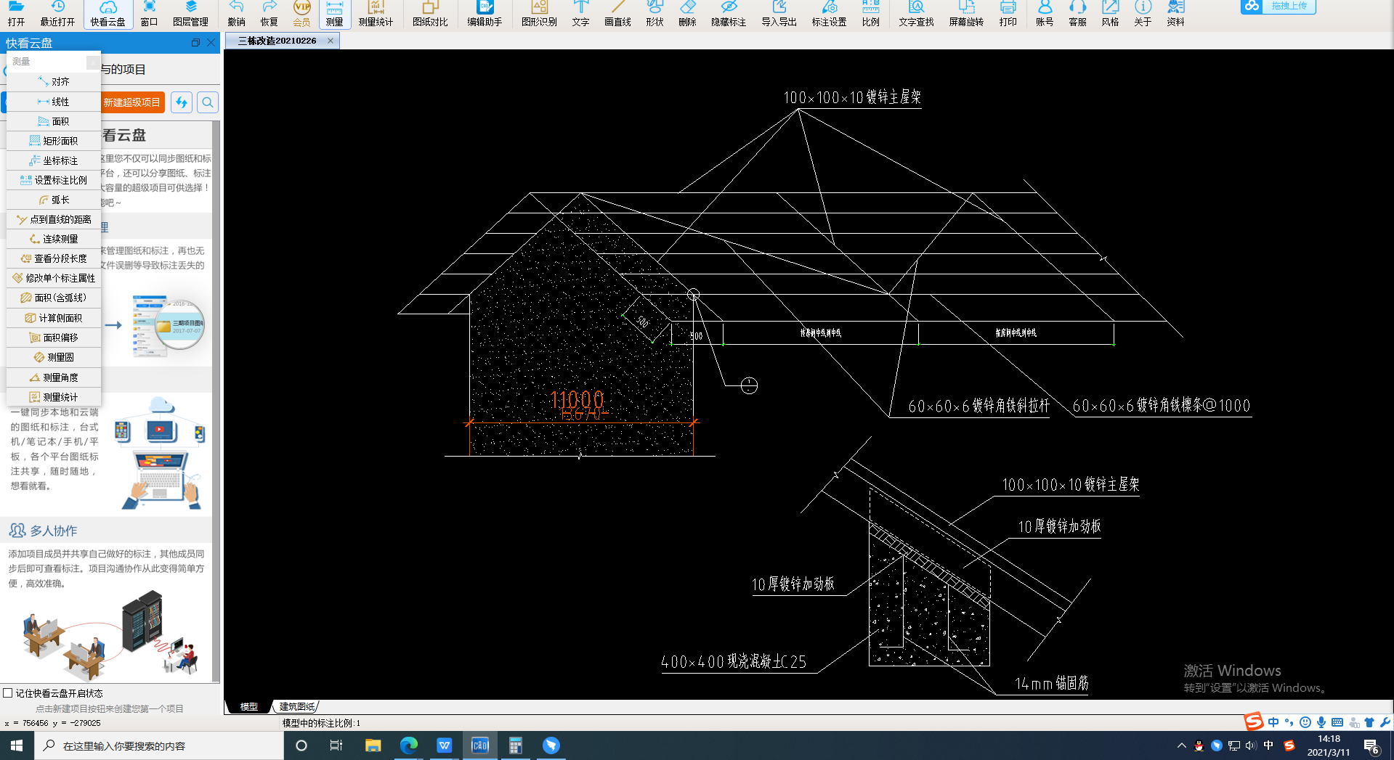1394x760 pixels.
Task: Contact 客服 customer service
Action: pyautogui.click(x=1077, y=14)
